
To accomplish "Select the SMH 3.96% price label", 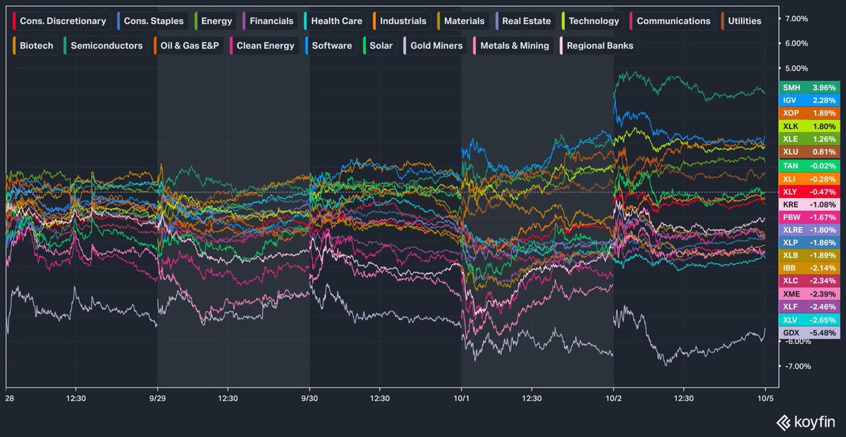I will (x=809, y=87).
